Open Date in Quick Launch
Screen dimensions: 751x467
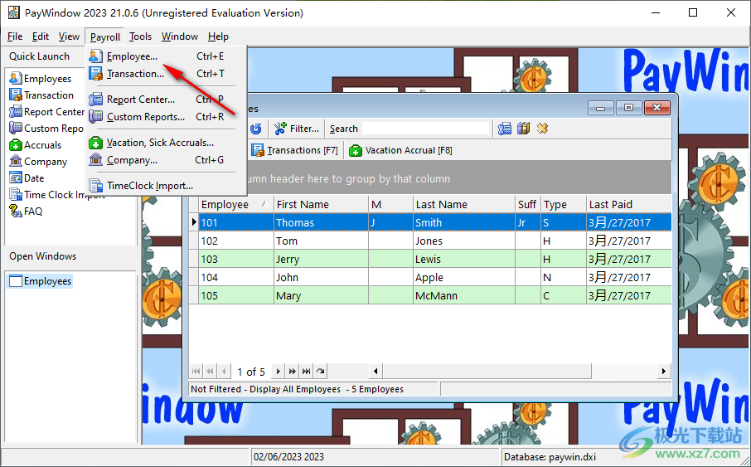point(27,178)
